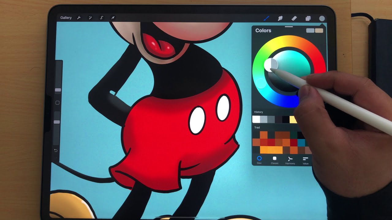Tap the Colors panel title
This screenshot has height=220, width=392.
pos(263,31)
